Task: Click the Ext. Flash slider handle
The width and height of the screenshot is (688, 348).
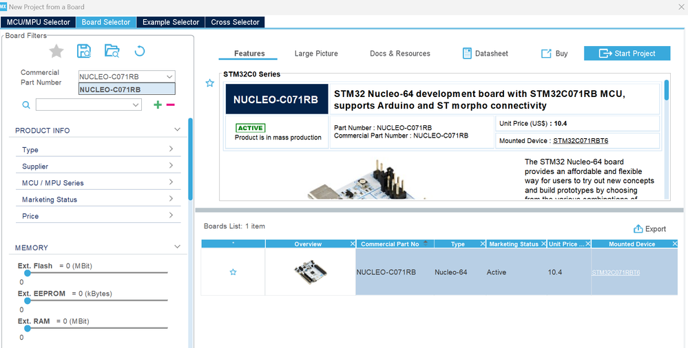Action: pyautogui.click(x=28, y=272)
